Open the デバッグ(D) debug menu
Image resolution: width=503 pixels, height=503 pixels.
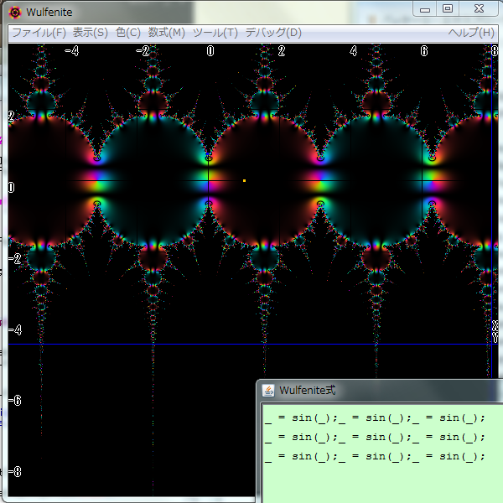pyautogui.click(x=272, y=33)
